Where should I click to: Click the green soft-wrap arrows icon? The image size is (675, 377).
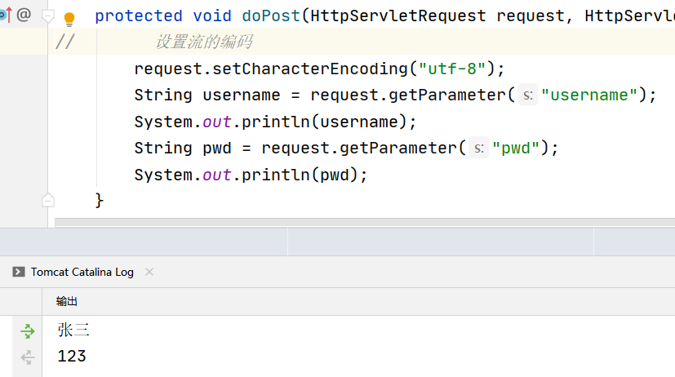[28, 331]
